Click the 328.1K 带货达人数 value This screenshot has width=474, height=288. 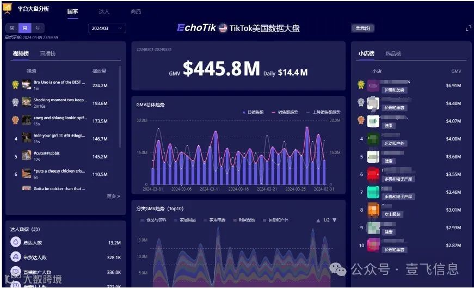point(114,258)
